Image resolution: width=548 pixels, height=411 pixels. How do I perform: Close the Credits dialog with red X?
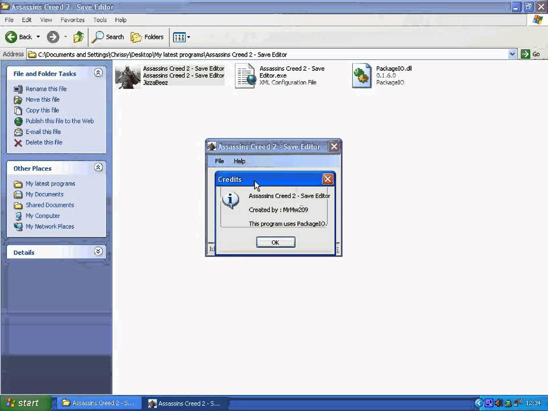coord(328,179)
